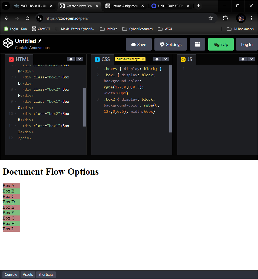Collapse HTML line 8 fold arrow

pos(15,89)
